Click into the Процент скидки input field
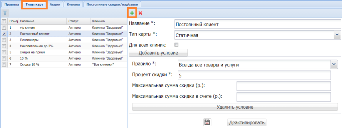Viewport: 342px width, 128px height. (254, 75)
